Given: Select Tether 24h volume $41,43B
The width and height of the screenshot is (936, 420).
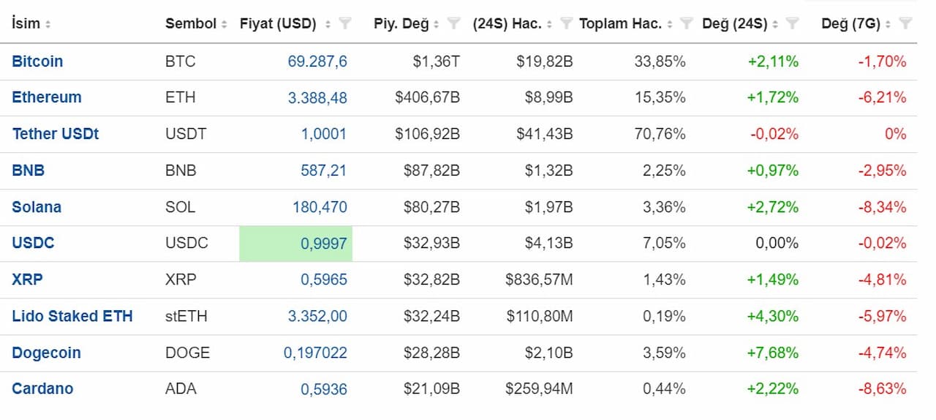Looking at the screenshot, I should (543, 134).
